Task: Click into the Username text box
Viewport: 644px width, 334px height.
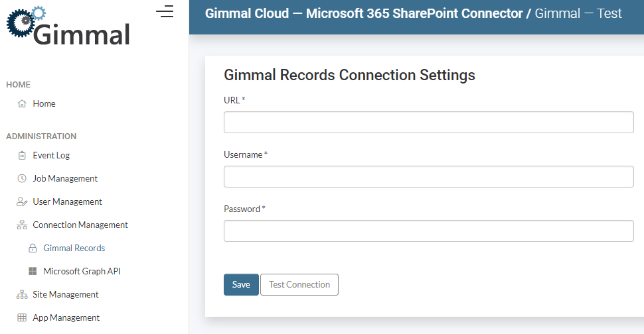Action: point(428,177)
